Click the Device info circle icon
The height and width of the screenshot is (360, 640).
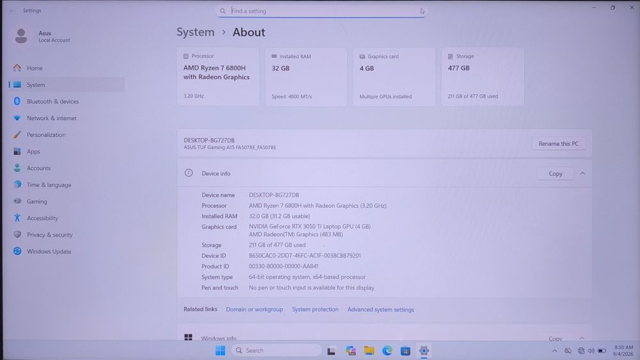pyautogui.click(x=189, y=173)
